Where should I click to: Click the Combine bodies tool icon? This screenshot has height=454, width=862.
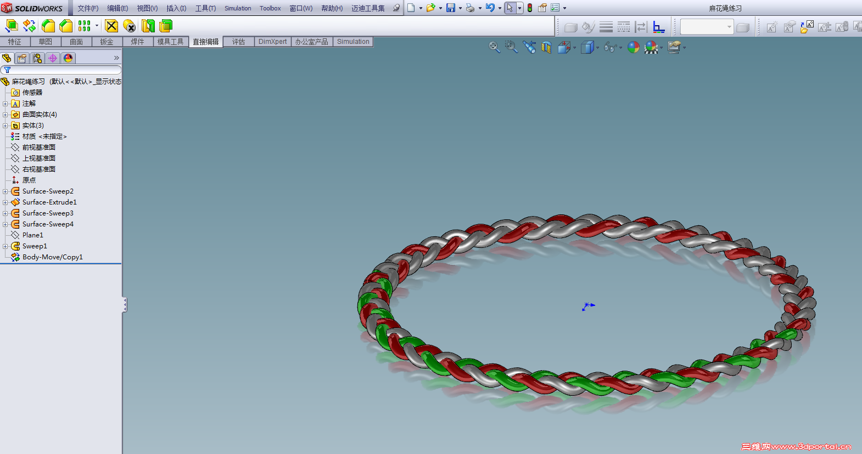[x=166, y=26]
